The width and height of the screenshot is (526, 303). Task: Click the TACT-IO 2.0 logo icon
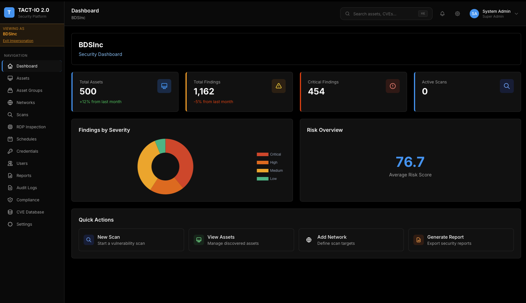tap(9, 12)
